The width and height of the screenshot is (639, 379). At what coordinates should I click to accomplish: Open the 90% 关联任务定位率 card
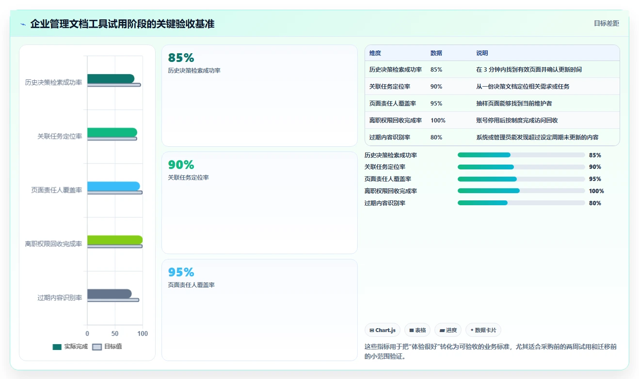[259, 203]
